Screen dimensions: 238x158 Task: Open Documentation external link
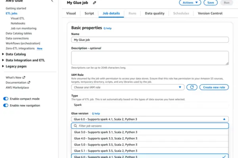[18, 83]
